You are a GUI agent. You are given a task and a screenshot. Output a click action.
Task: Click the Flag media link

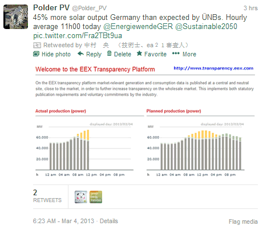point(243,221)
